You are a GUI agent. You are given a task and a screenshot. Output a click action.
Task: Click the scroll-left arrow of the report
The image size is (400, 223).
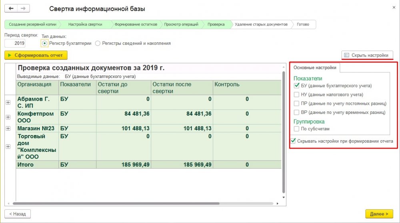(8, 204)
